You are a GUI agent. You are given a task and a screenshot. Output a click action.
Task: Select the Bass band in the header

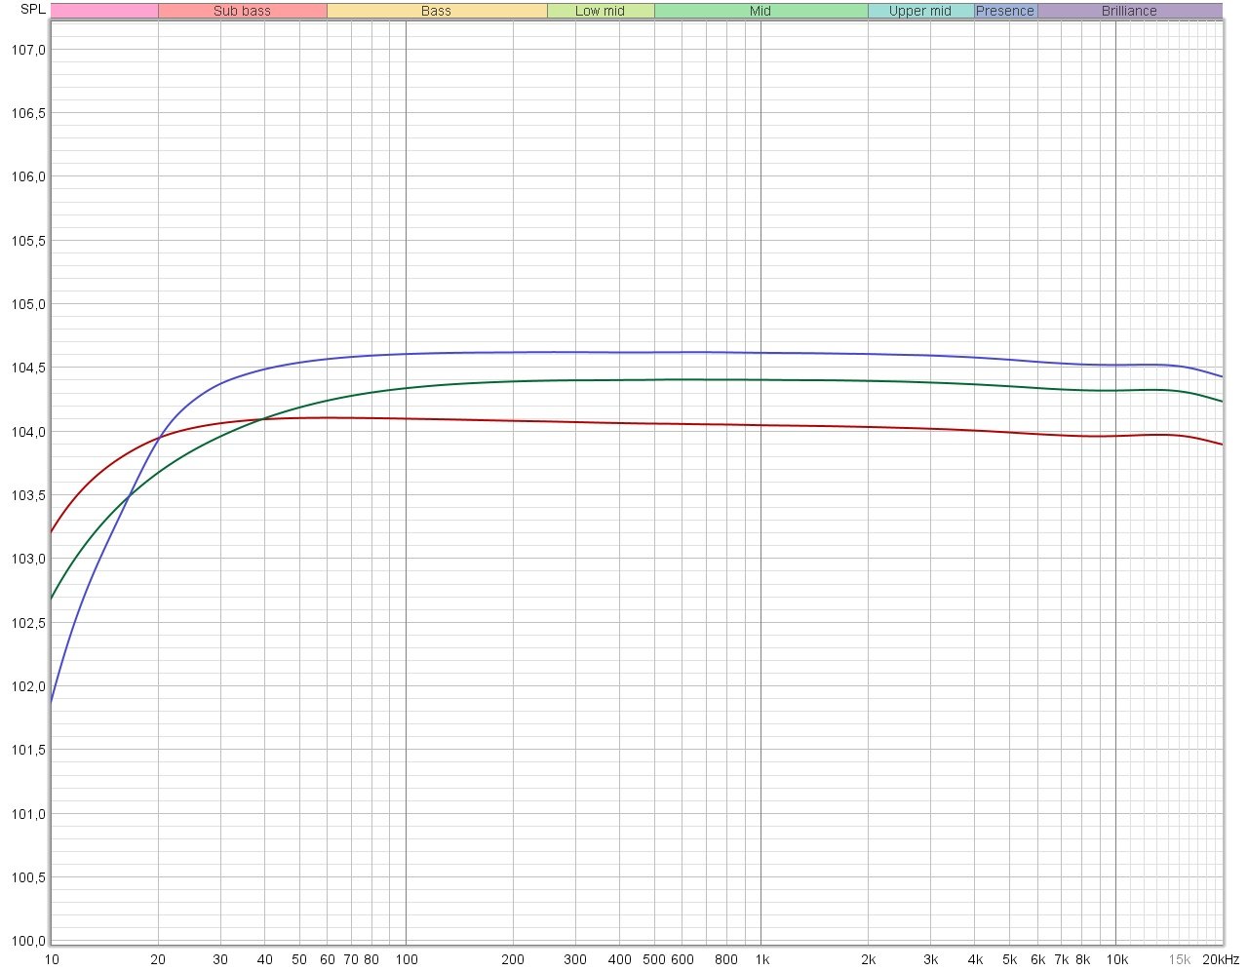point(436,11)
